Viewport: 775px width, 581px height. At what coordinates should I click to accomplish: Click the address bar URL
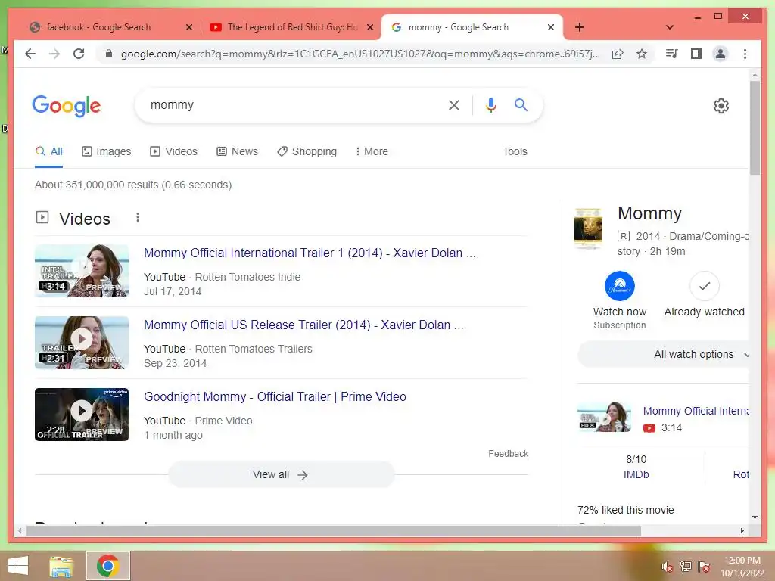click(360, 54)
